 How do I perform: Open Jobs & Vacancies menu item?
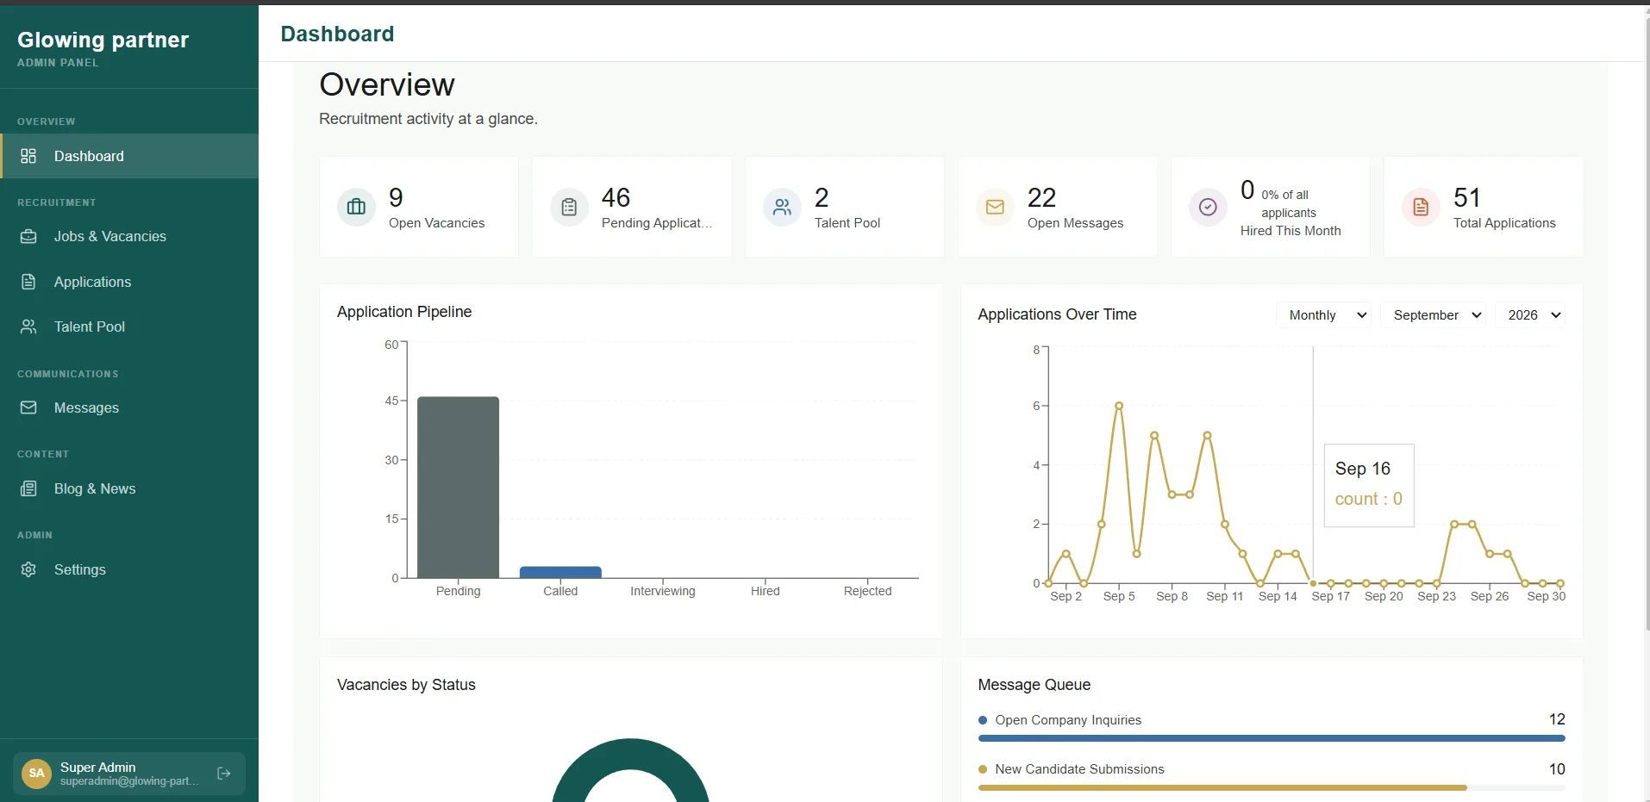click(x=129, y=236)
